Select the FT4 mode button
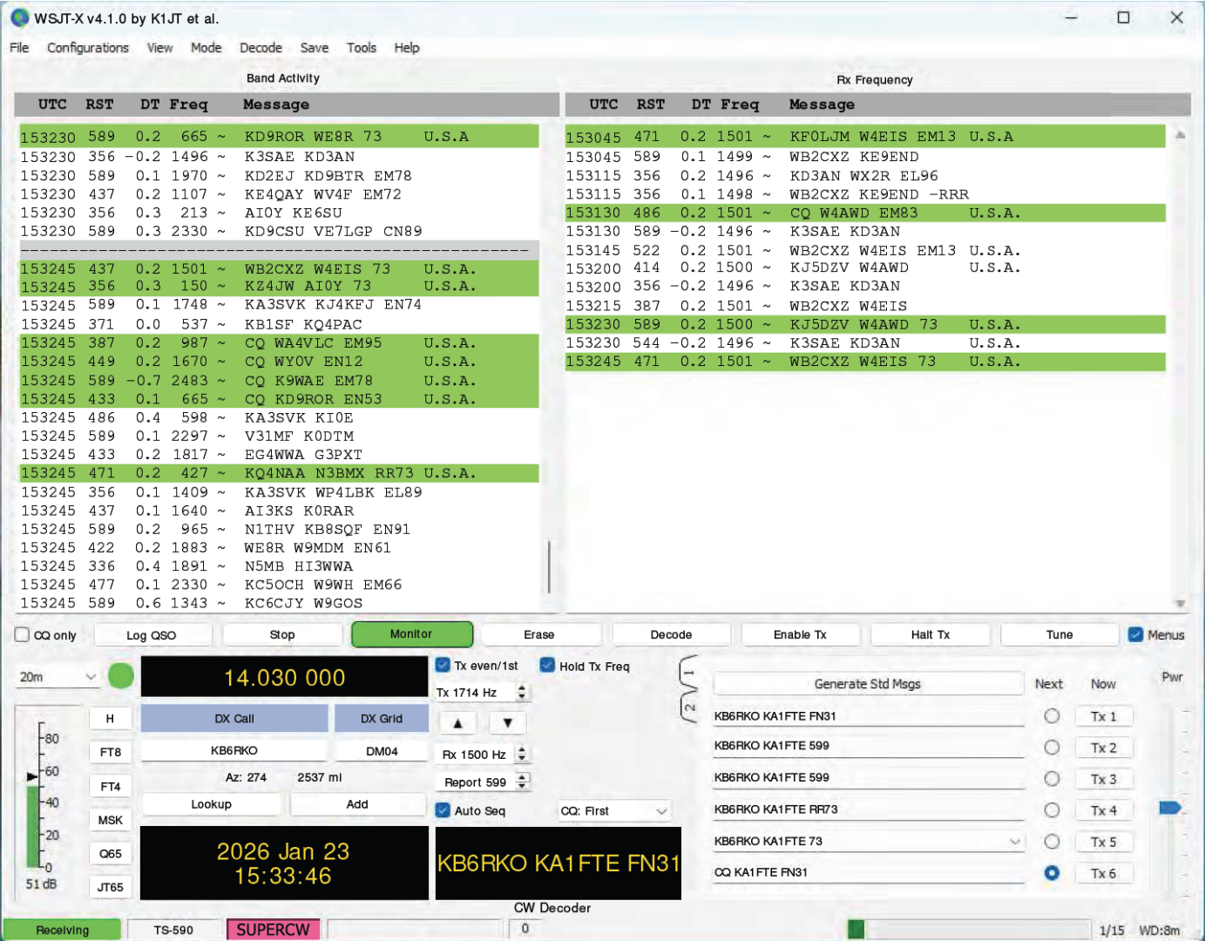The width and height of the screenshot is (1205, 941). (111, 786)
